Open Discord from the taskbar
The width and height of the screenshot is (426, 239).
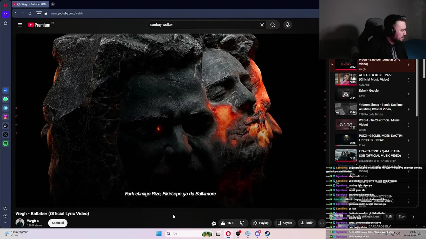tap(258, 234)
